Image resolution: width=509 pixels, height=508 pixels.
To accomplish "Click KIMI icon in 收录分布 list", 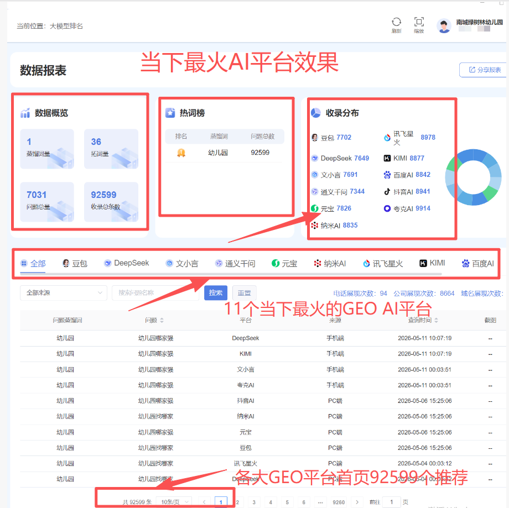I will pos(387,158).
